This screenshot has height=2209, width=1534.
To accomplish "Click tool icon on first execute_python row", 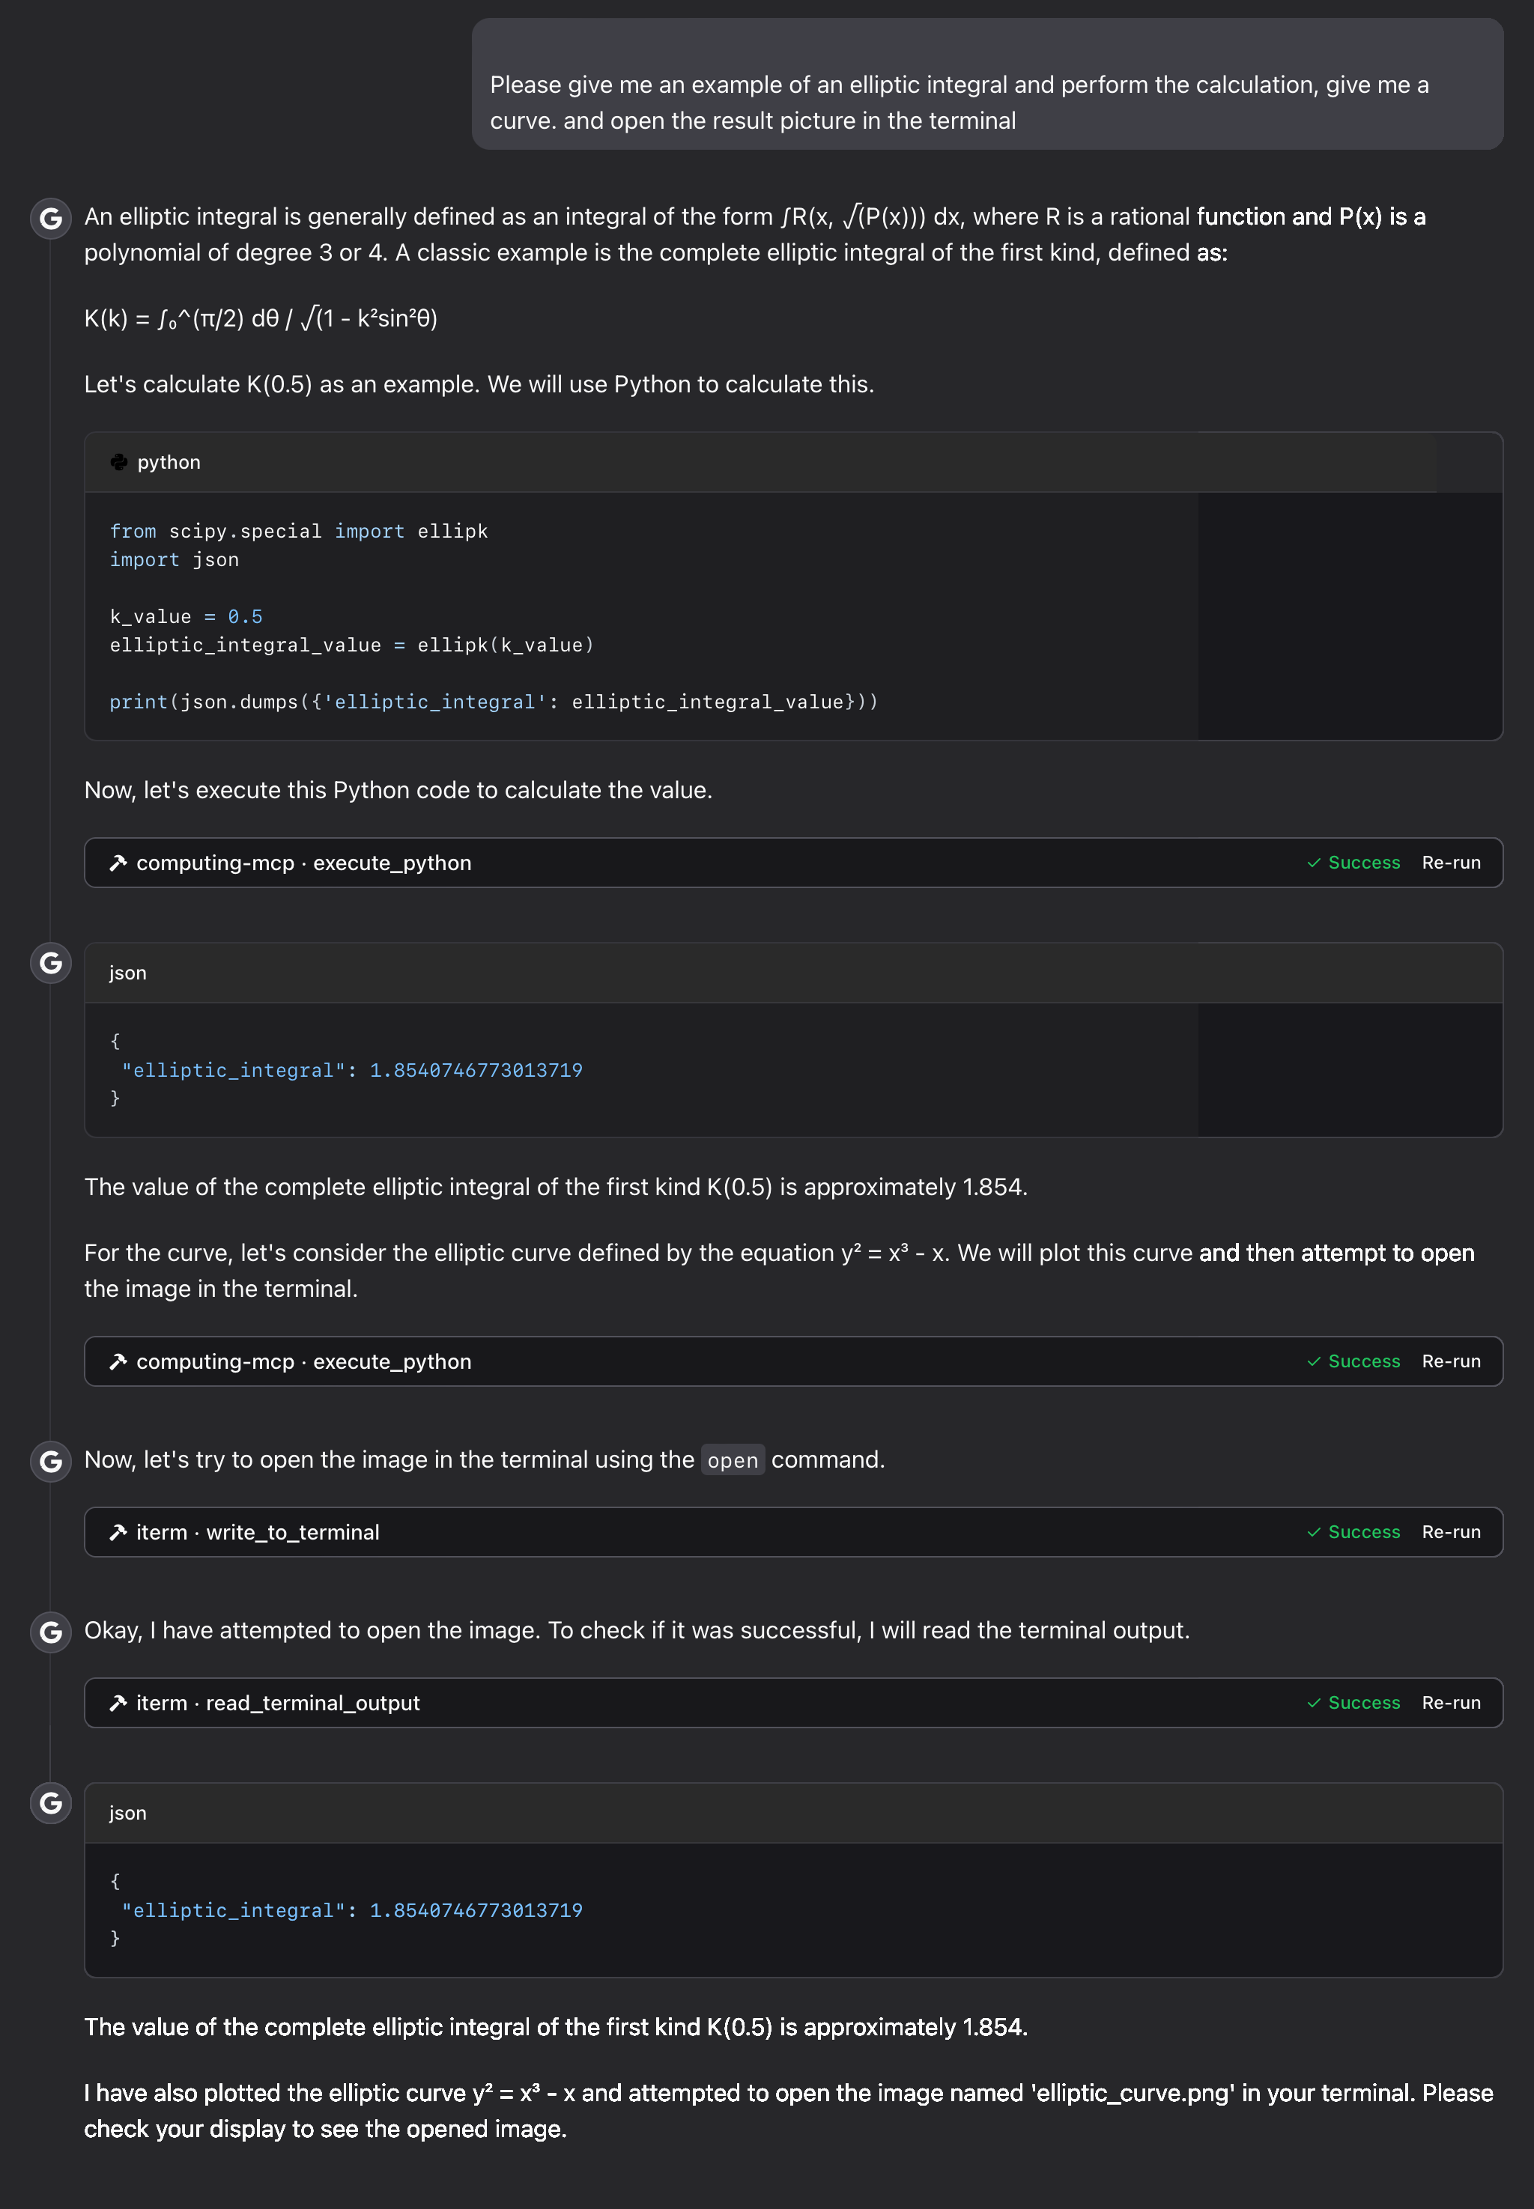I will pos(118,863).
